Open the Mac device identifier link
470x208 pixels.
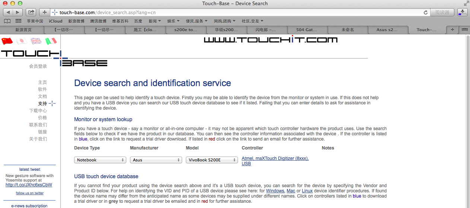(291, 190)
